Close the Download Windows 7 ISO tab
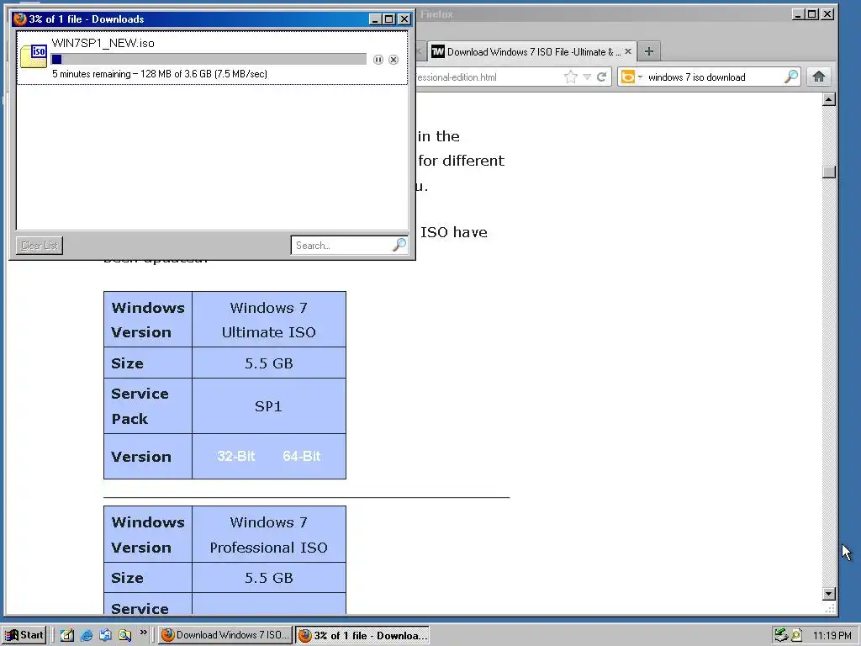 click(x=628, y=51)
